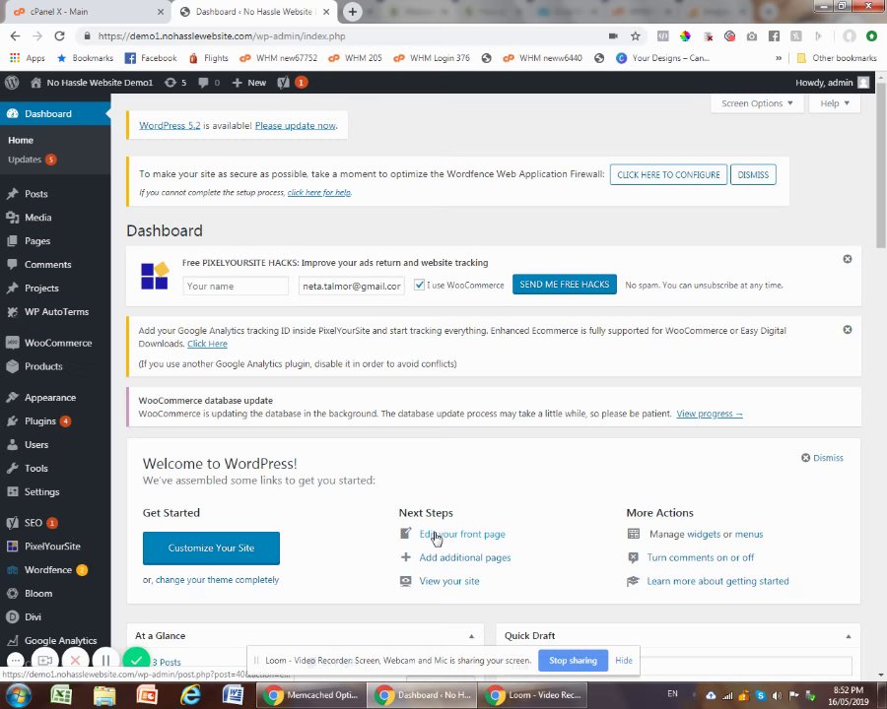
Task: Open the Apps bookmarks shortcut
Action: click(28, 58)
